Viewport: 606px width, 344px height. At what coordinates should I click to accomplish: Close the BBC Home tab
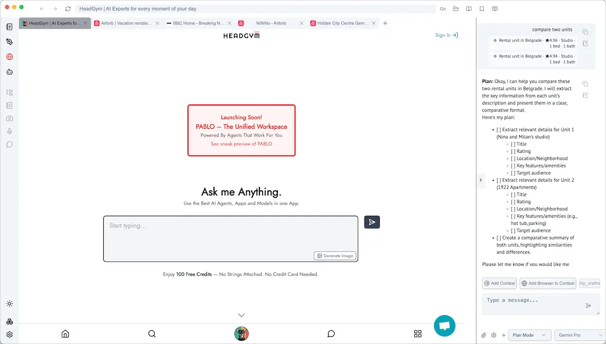pyautogui.click(x=229, y=23)
